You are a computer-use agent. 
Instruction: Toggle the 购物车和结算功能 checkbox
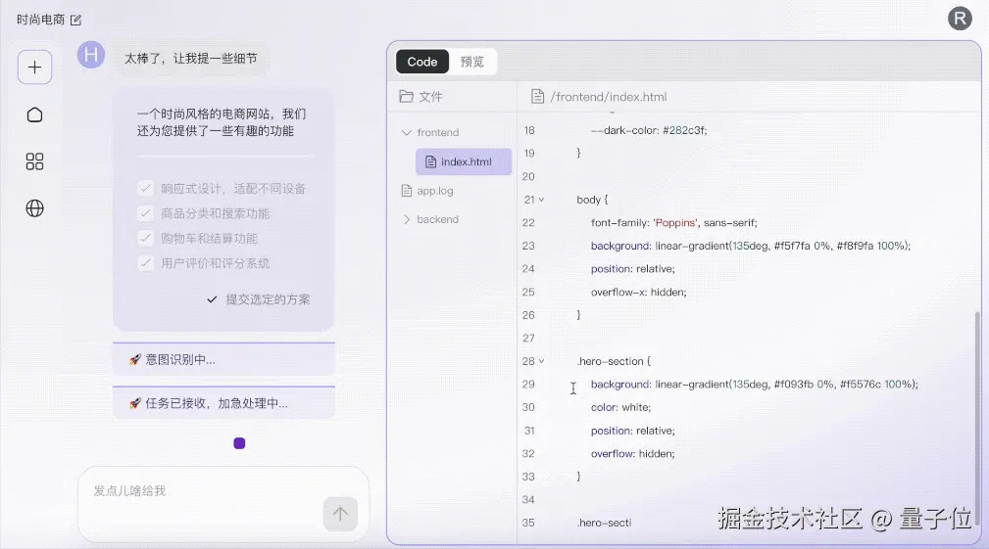click(x=146, y=238)
